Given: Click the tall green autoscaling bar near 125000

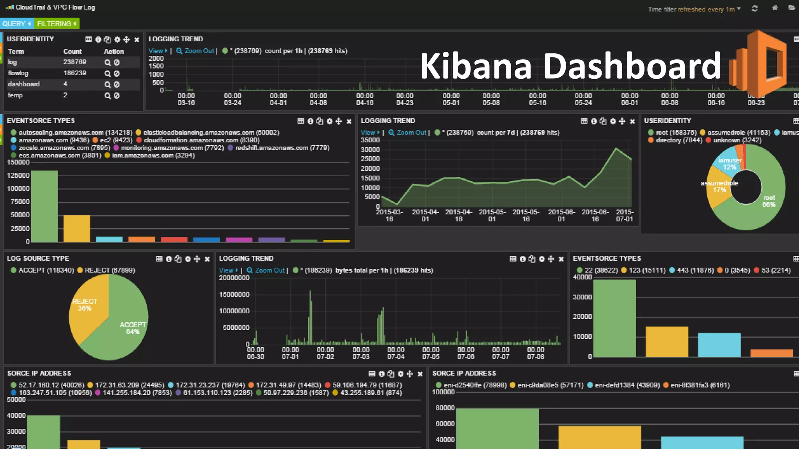Looking at the screenshot, I should pyautogui.click(x=44, y=206).
